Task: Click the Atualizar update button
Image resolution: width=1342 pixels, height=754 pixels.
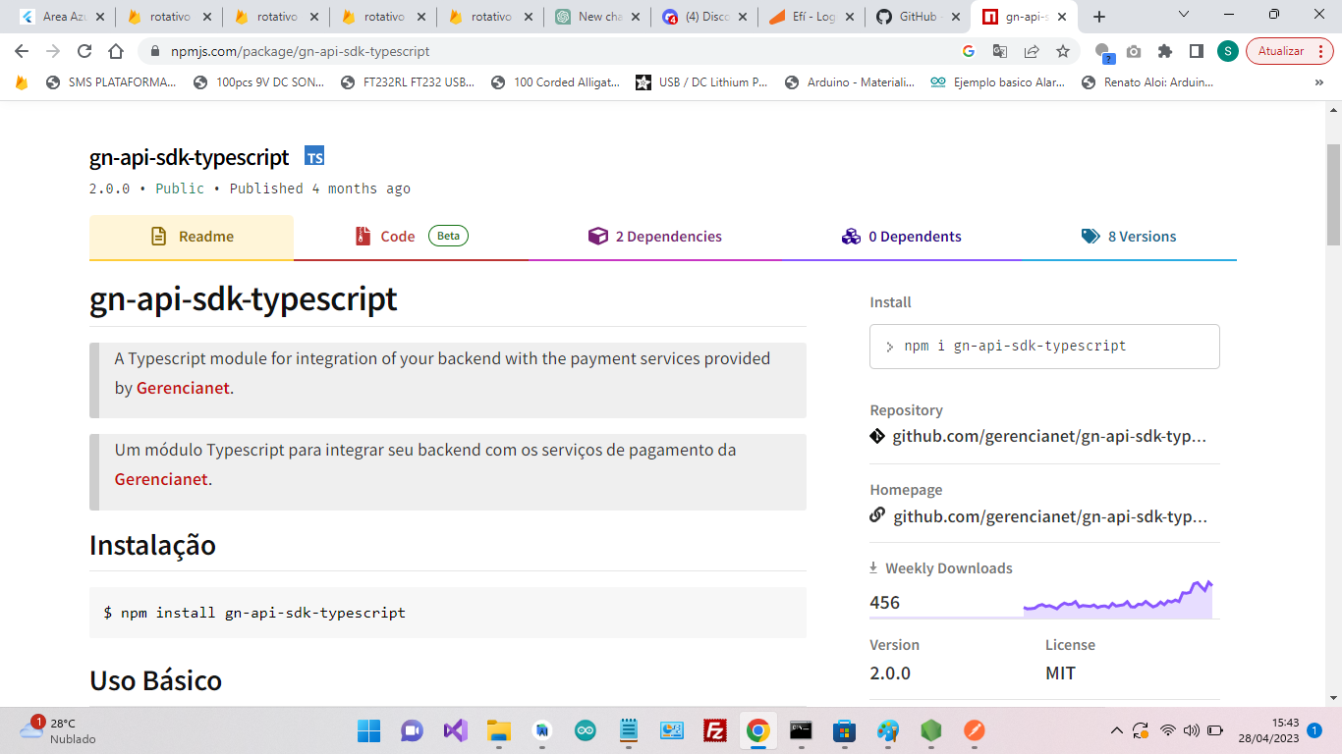Action: click(x=1281, y=51)
